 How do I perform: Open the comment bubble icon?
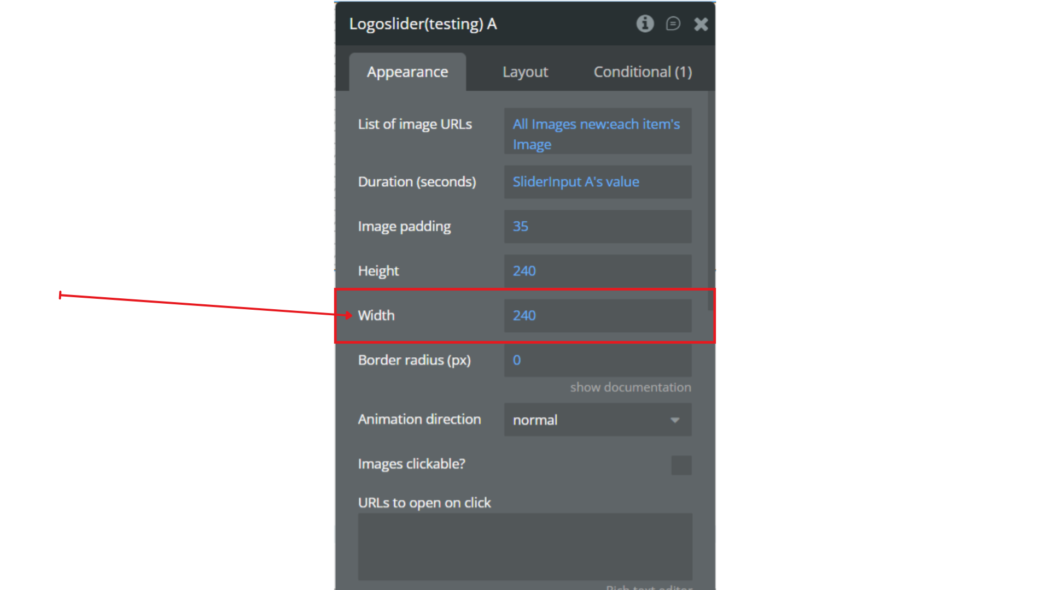point(673,23)
